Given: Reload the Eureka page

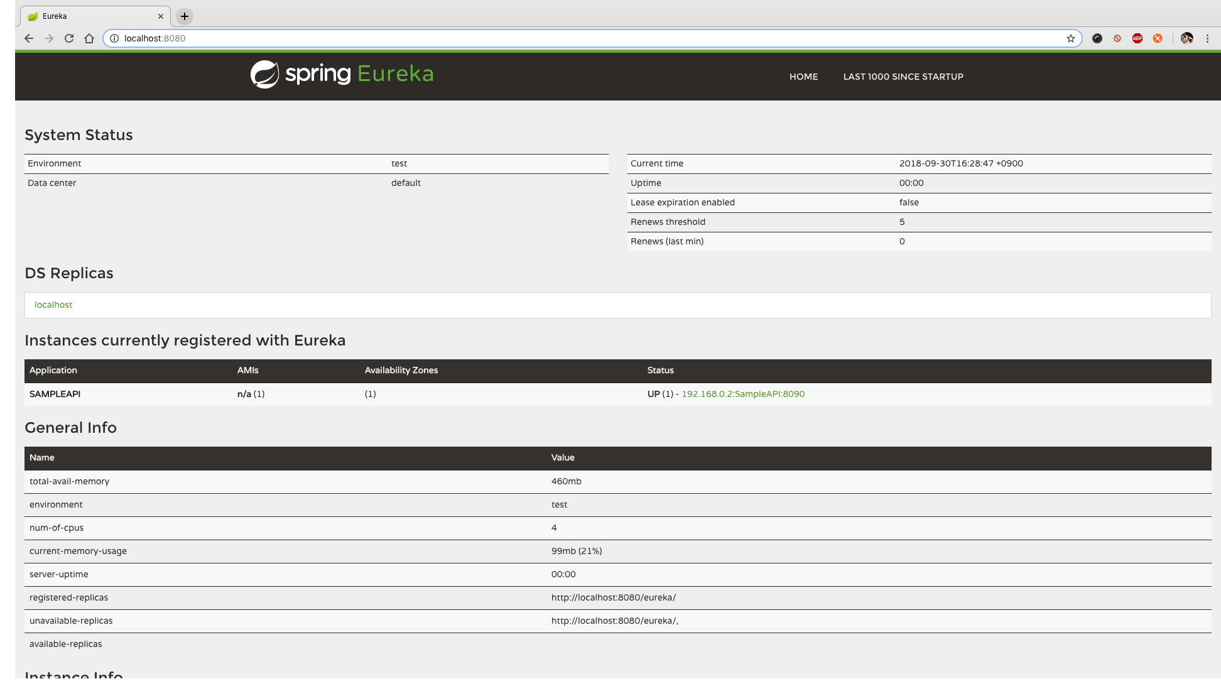Looking at the screenshot, I should (x=69, y=38).
